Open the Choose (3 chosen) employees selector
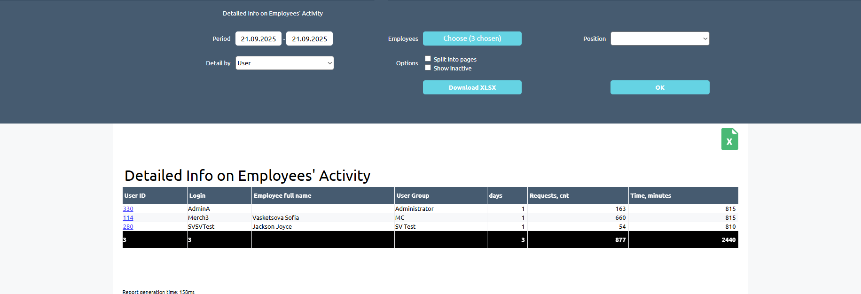 tap(472, 39)
